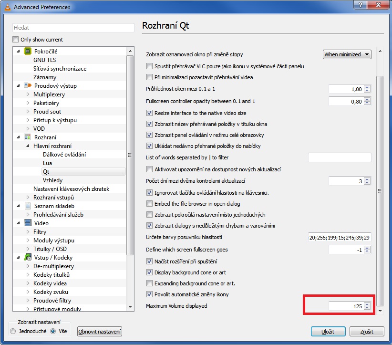Expand the VOD tree node
392x345 pixels.
click(x=28, y=128)
